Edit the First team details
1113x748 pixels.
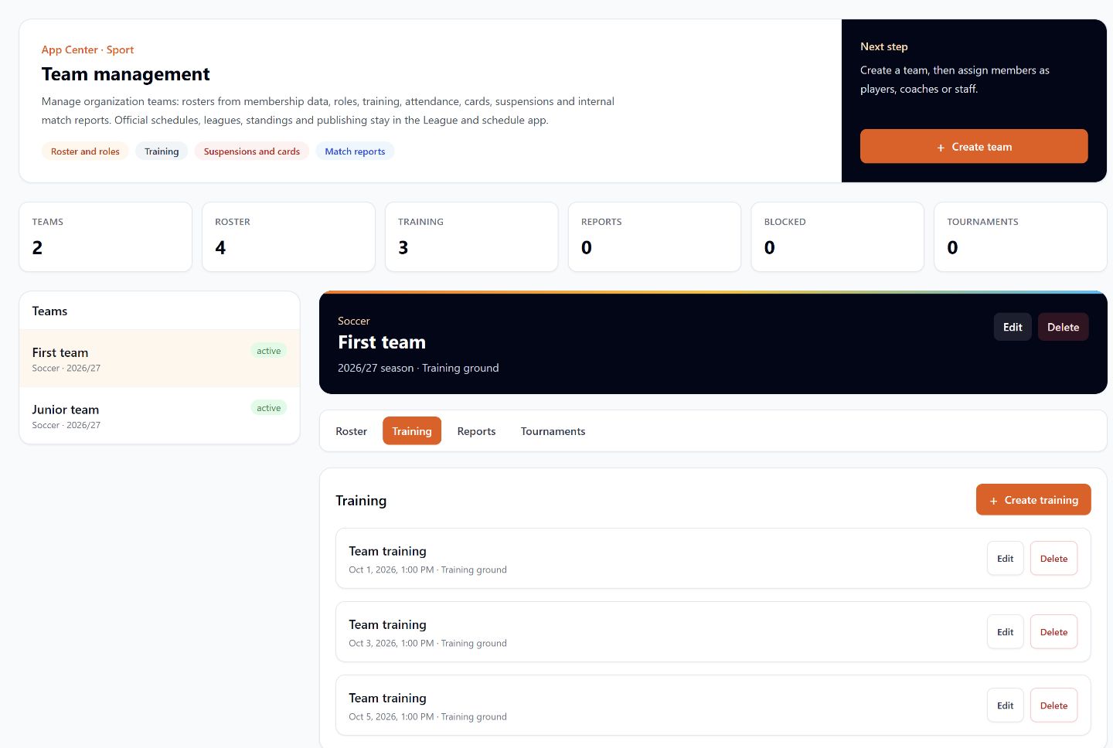click(x=1013, y=327)
